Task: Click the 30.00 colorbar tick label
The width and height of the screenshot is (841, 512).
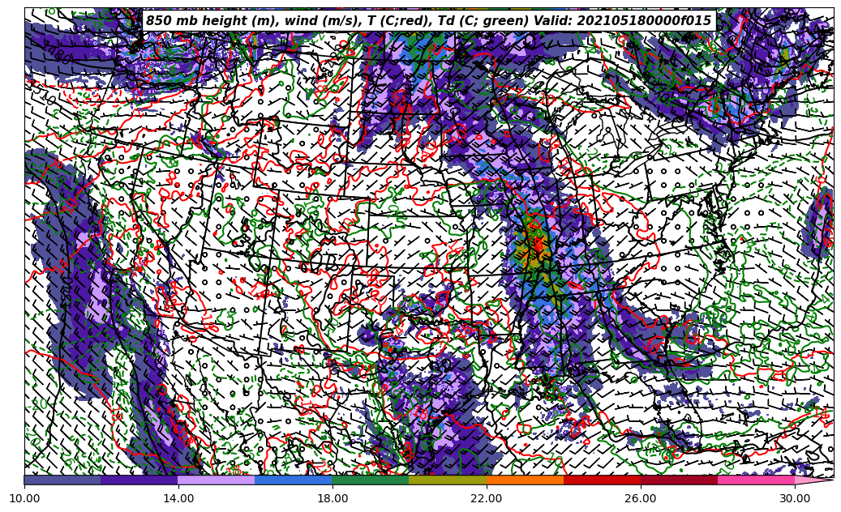Action: (x=795, y=498)
